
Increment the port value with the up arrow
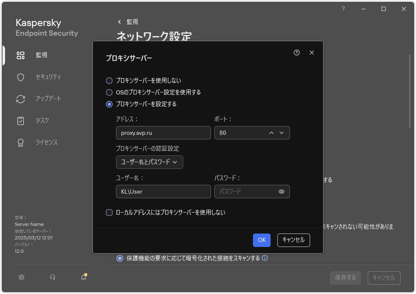271,133
